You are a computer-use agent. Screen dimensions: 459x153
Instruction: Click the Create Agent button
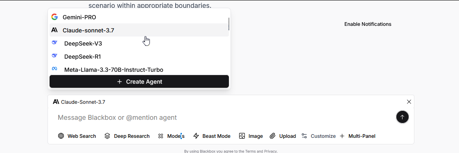[x=139, y=82]
